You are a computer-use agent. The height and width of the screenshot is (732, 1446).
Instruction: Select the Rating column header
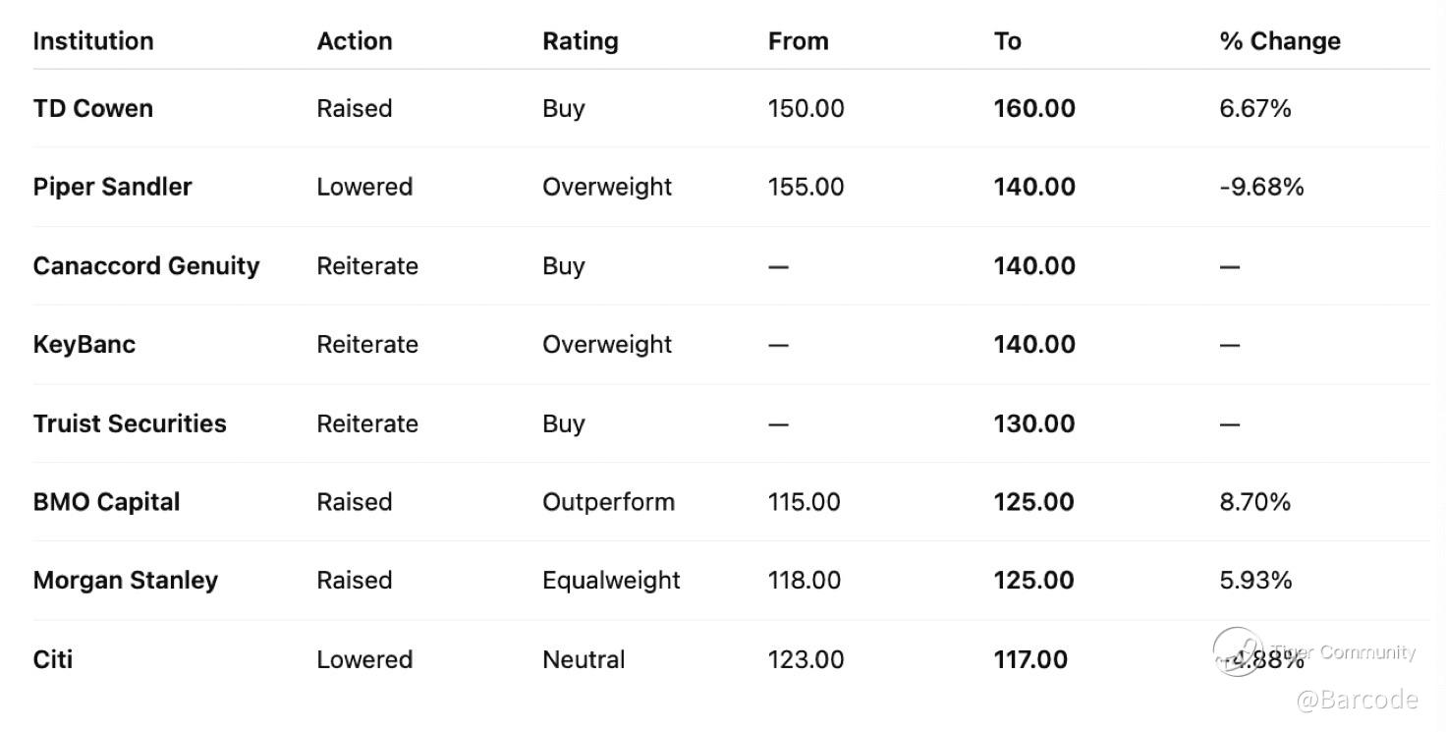581,41
